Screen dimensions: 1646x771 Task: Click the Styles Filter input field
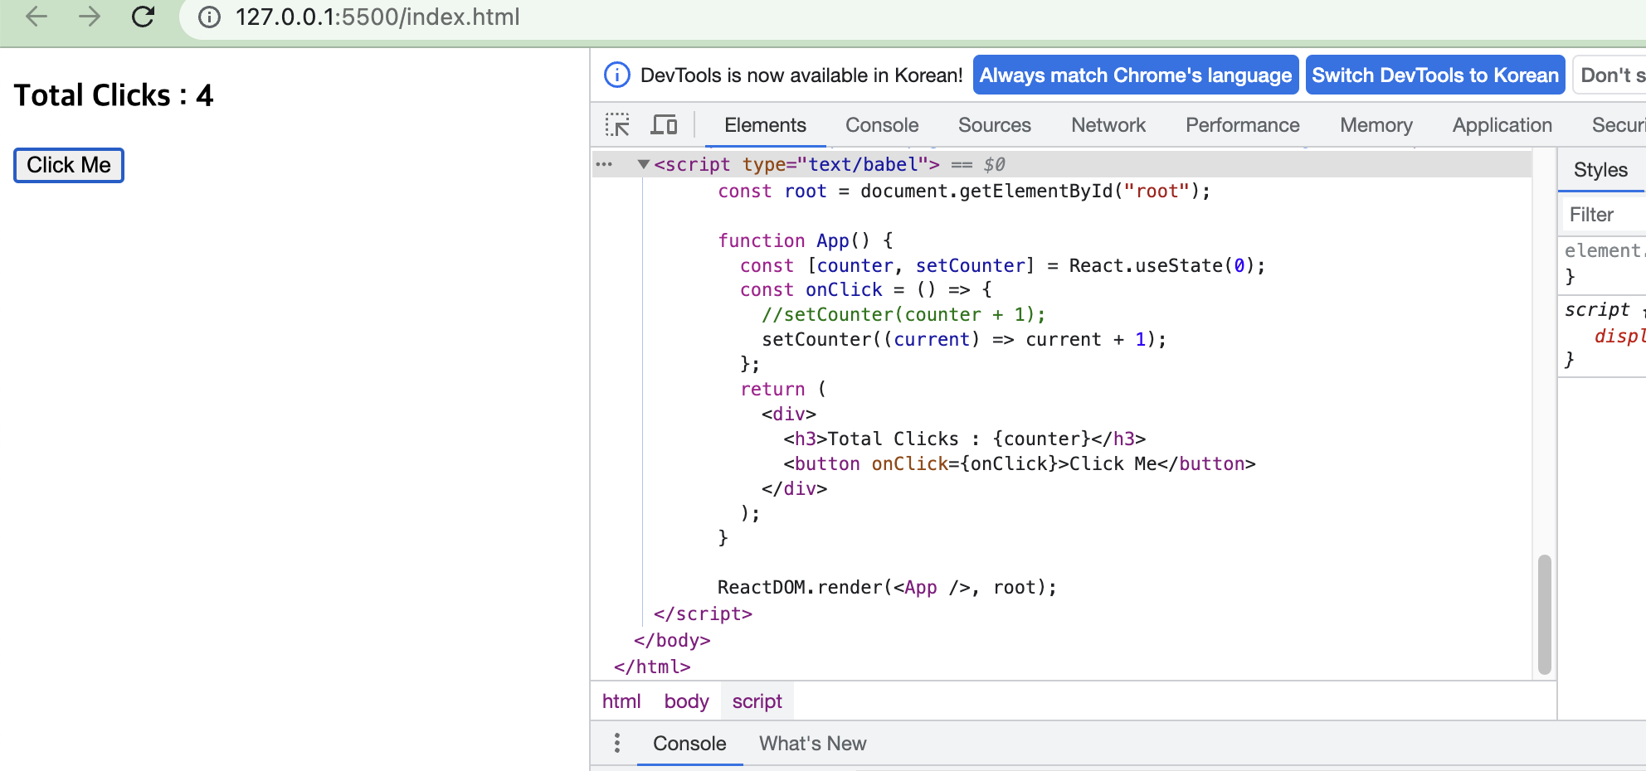click(1603, 215)
